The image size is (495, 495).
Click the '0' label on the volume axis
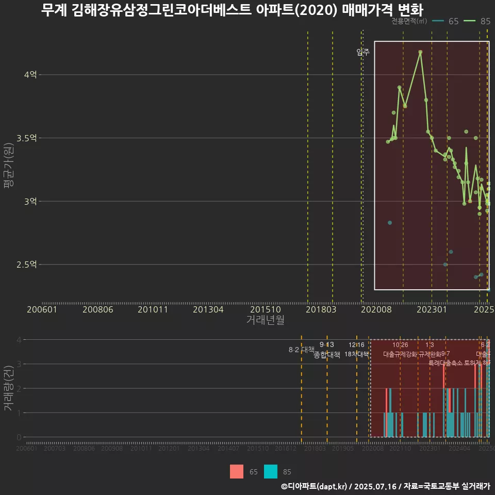click(x=19, y=437)
